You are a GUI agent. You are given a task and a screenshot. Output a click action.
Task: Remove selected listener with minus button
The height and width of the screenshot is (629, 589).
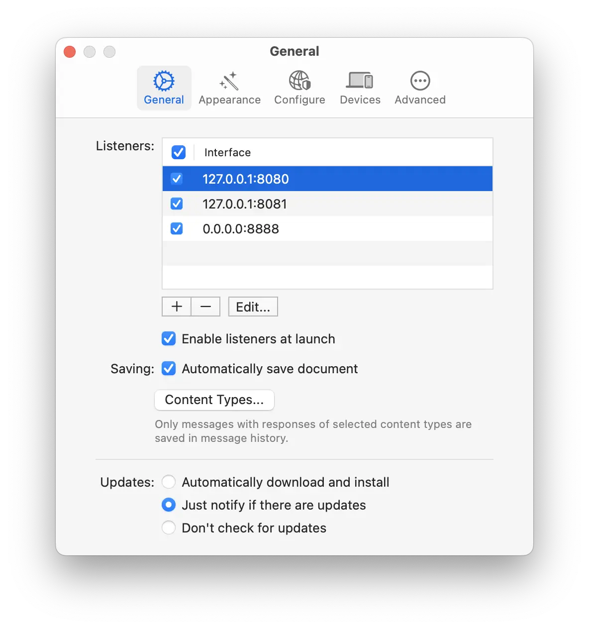pos(205,307)
